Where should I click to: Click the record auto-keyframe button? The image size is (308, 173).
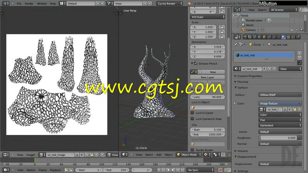tap(220, 170)
